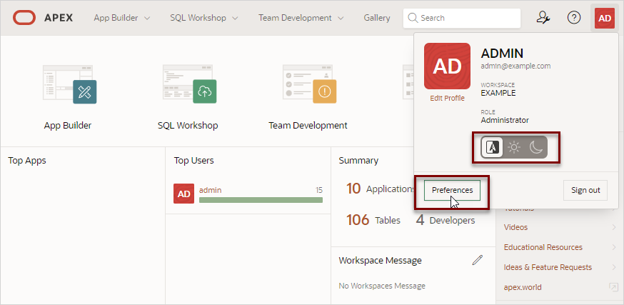Click the SQL Workshop tile label
624x305 pixels.
(x=188, y=126)
